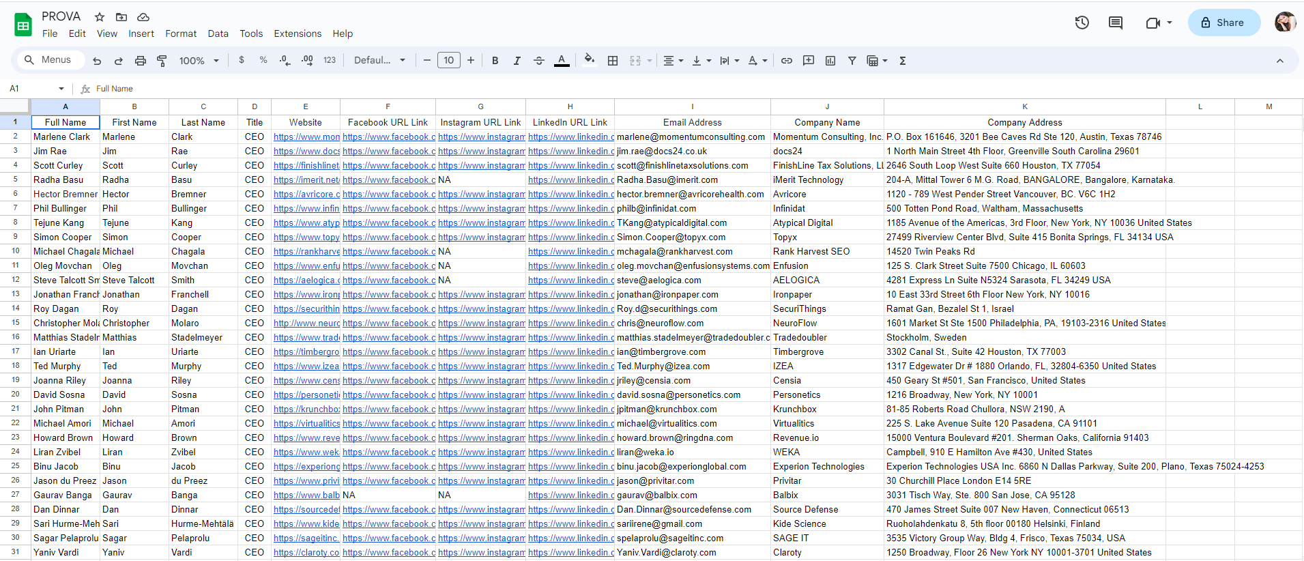Rename the PROVA document title
The height and width of the screenshot is (561, 1304).
tap(61, 16)
